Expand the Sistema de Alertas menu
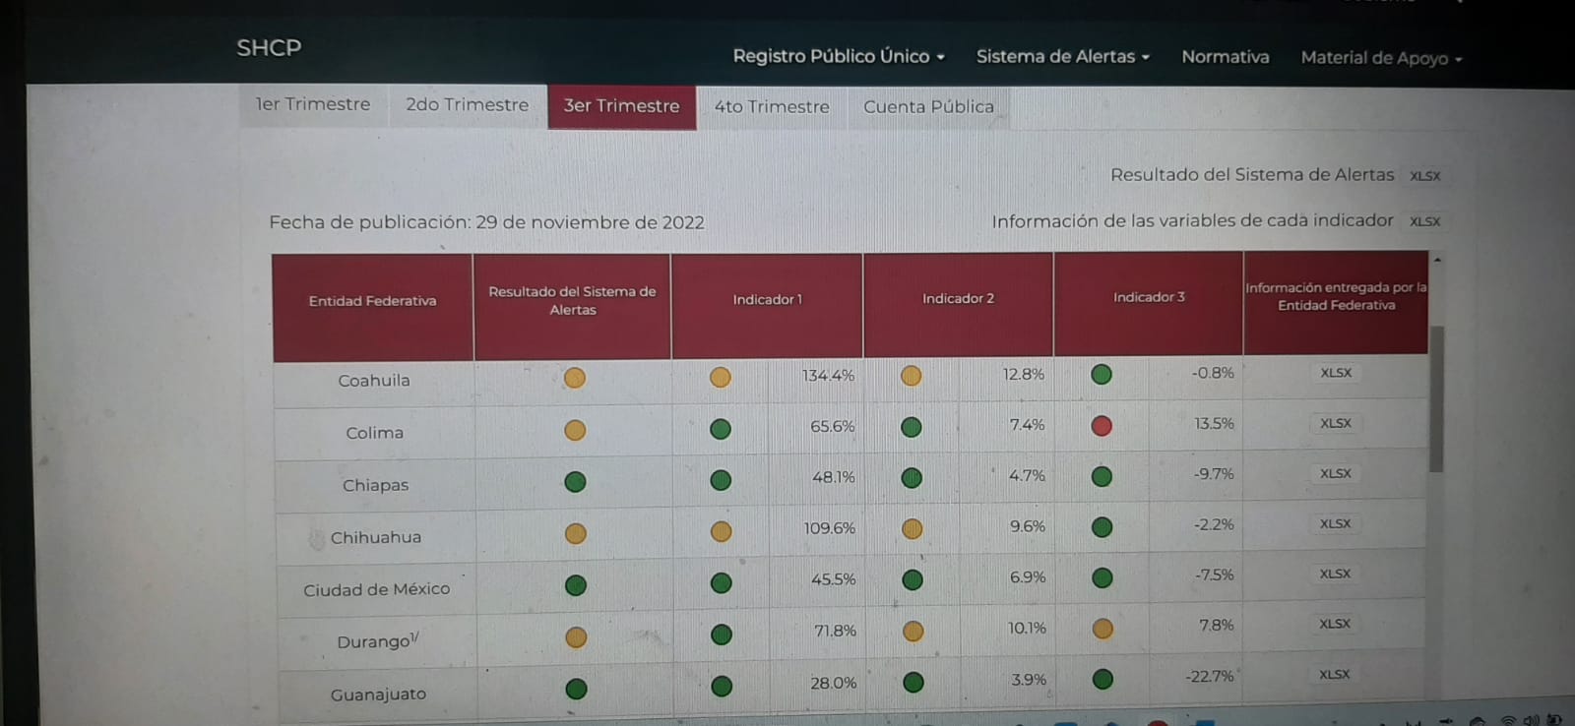This screenshot has width=1575, height=726. [x=1062, y=57]
